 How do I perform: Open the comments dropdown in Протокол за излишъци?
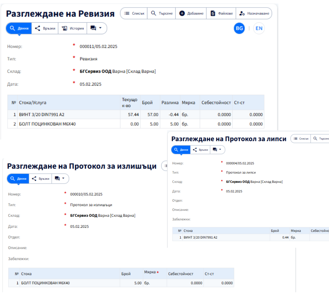pyautogui.click(x=63, y=178)
